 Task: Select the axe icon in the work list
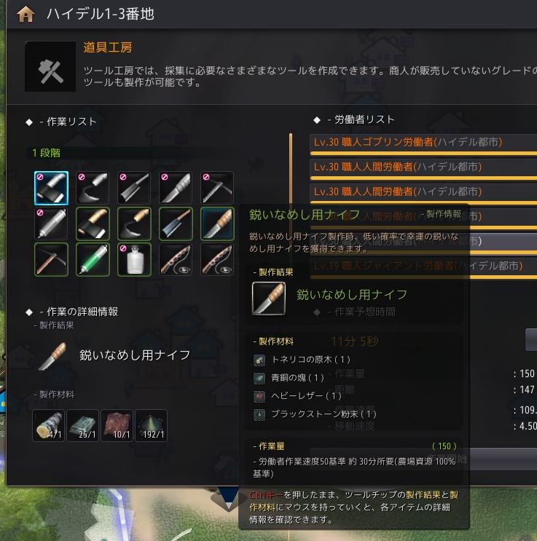pyautogui.click(x=51, y=188)
